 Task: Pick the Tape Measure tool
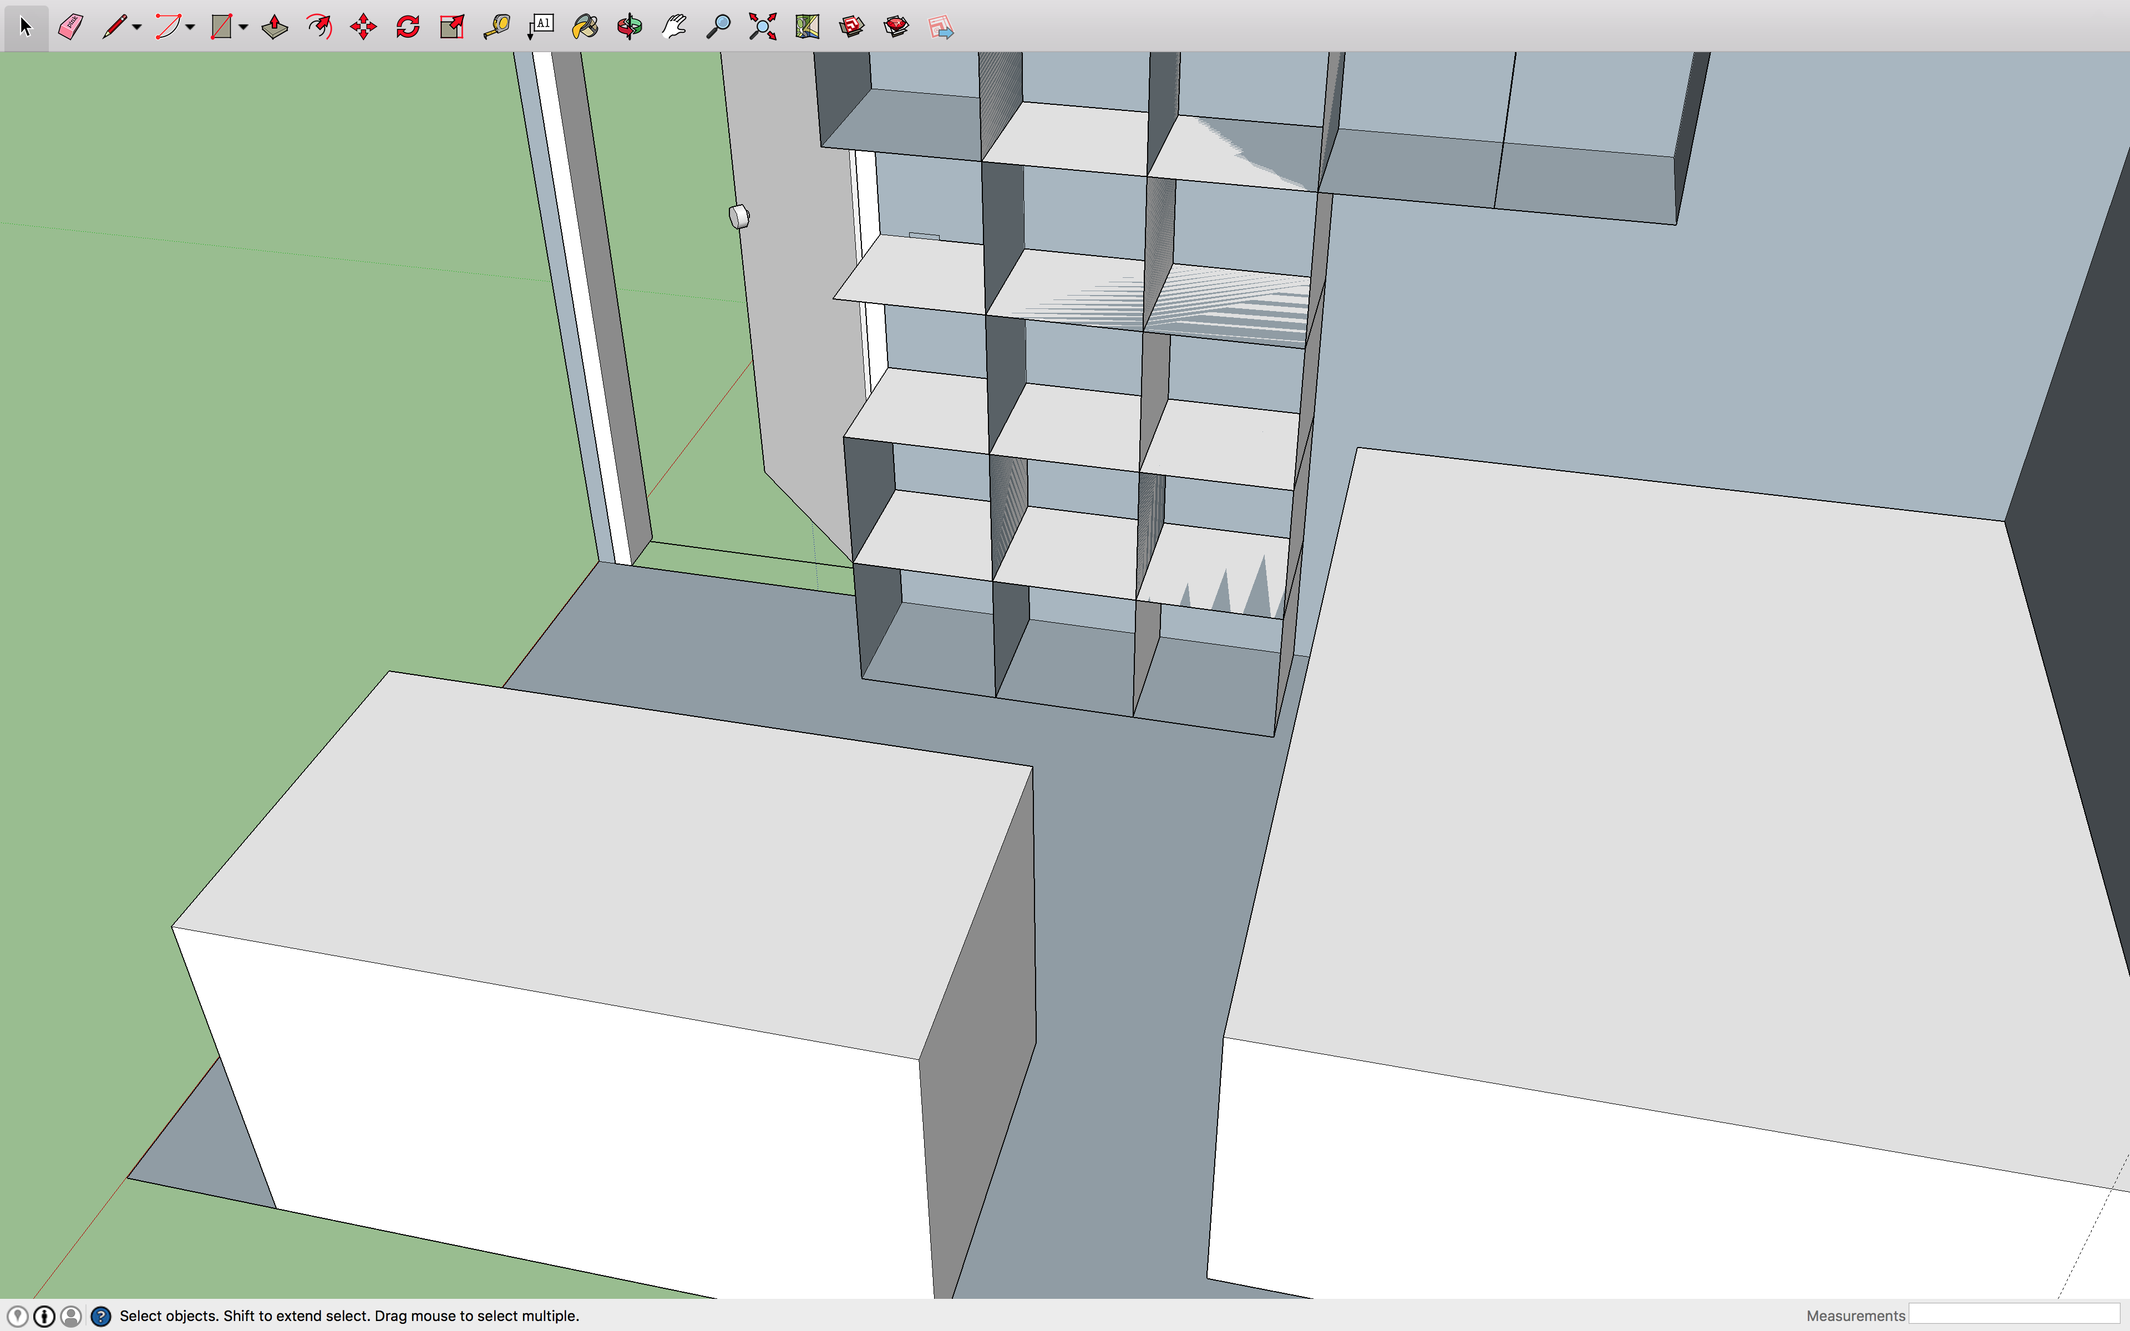point(496,27)
